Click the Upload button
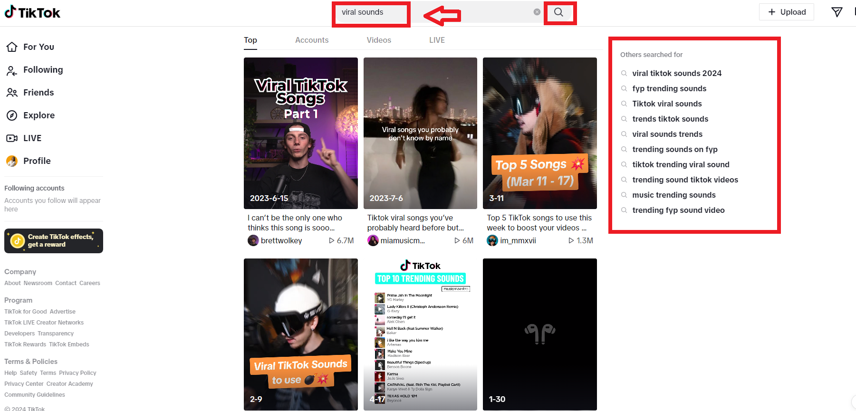 tap(787, 12)
